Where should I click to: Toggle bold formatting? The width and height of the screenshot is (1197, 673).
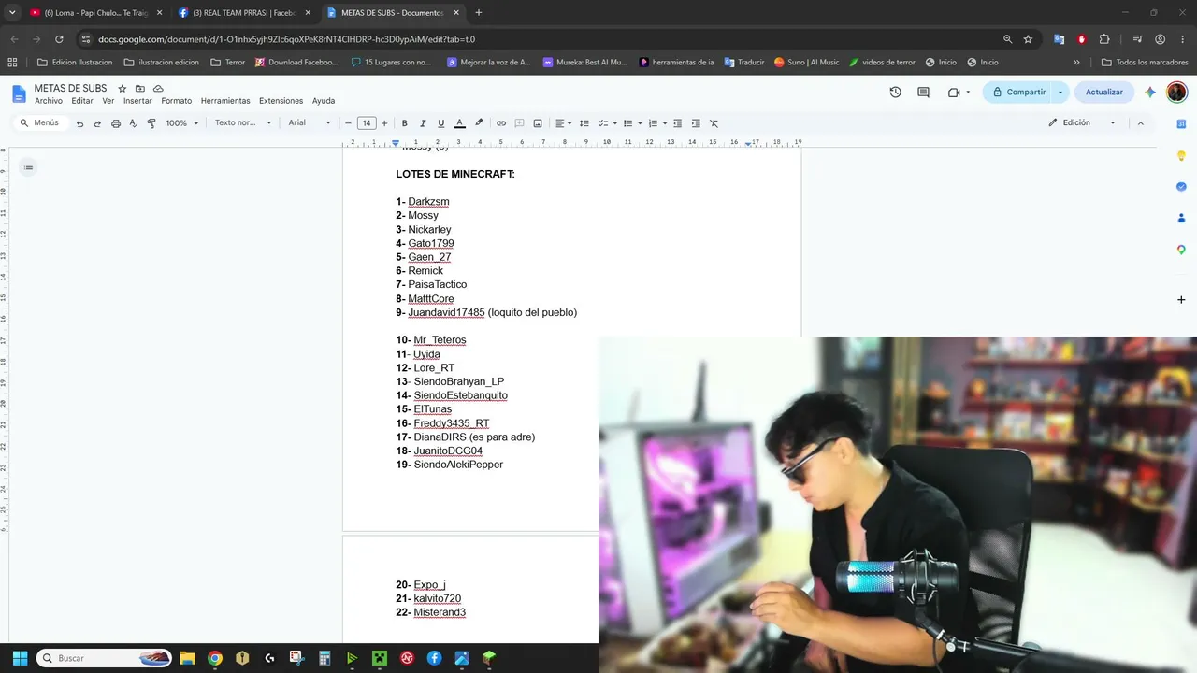[405, 123]
